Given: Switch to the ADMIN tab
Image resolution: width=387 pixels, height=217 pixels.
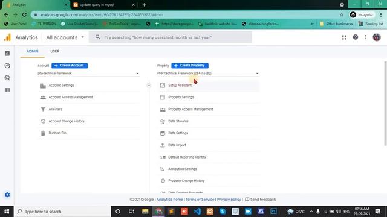Looking at the screenshot, I should click(32, 51).
